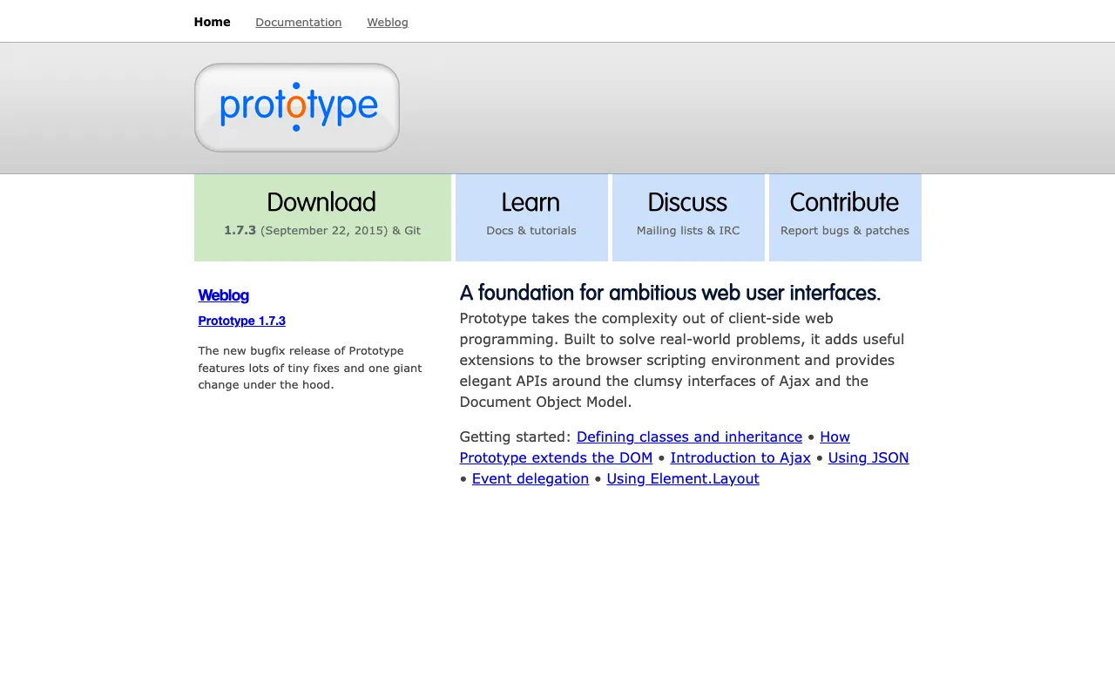Follow the Defining classes and inheritance link
The image size is (1115, 697).
(x=689, y=436)
